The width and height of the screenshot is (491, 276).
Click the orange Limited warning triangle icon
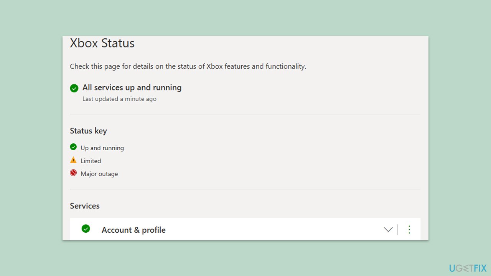73,160
